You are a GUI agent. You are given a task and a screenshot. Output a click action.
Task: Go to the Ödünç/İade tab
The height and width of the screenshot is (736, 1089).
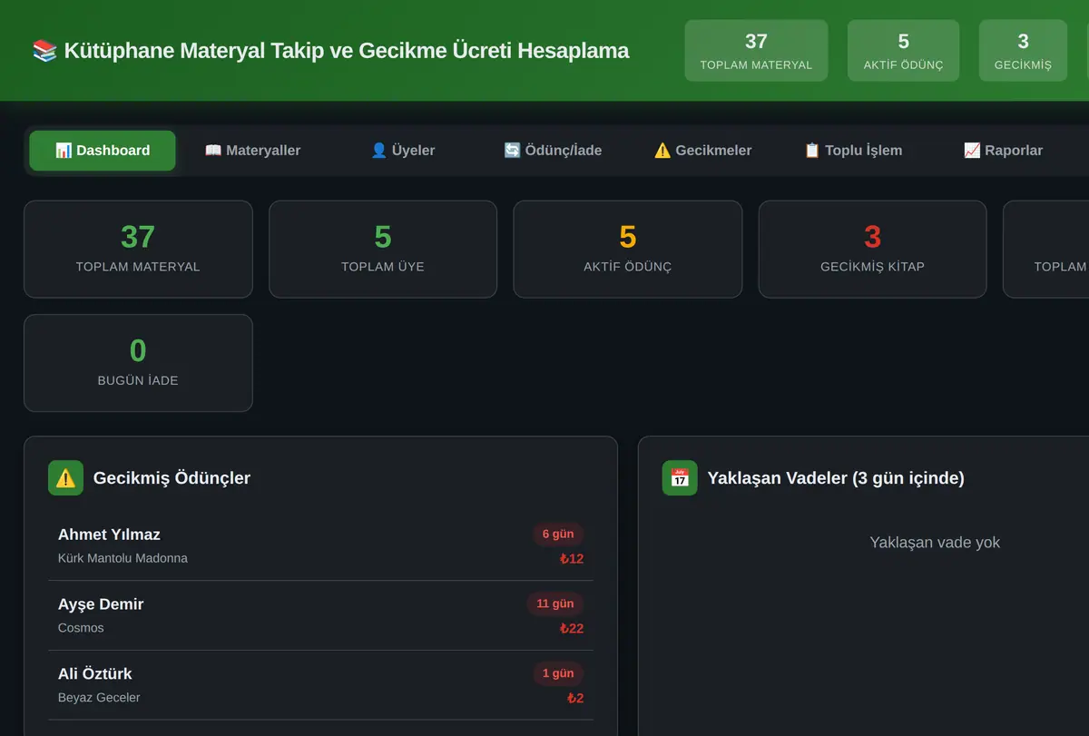pyautogui.click(x=553, y=151)
